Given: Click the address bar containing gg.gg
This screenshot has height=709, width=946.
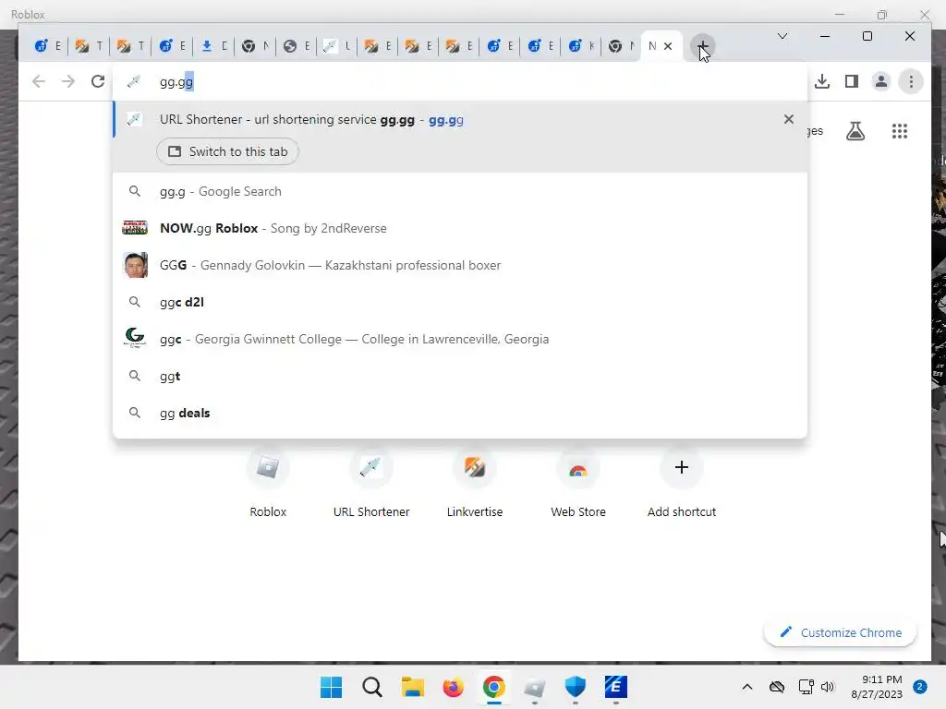Looking at the screenshot, I should coord(460,81).
